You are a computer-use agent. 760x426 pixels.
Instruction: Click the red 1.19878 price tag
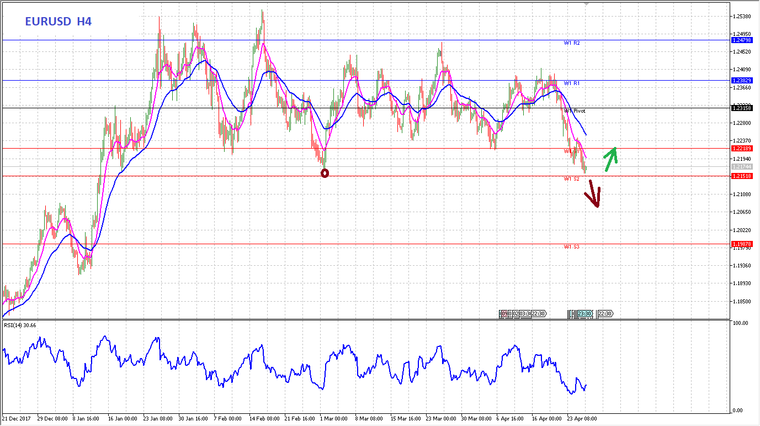pyautogui.click(x=742, y=244)
